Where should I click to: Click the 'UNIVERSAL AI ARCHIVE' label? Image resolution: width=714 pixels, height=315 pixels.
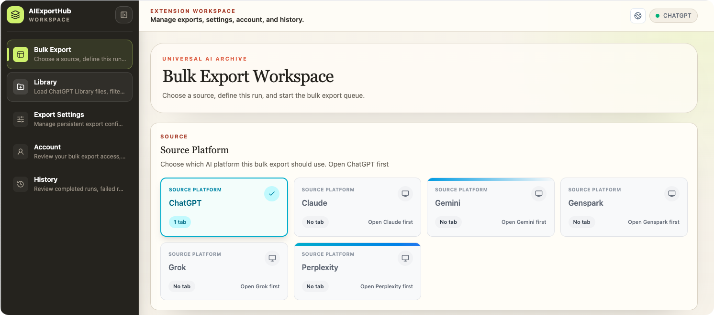(205, 59)
